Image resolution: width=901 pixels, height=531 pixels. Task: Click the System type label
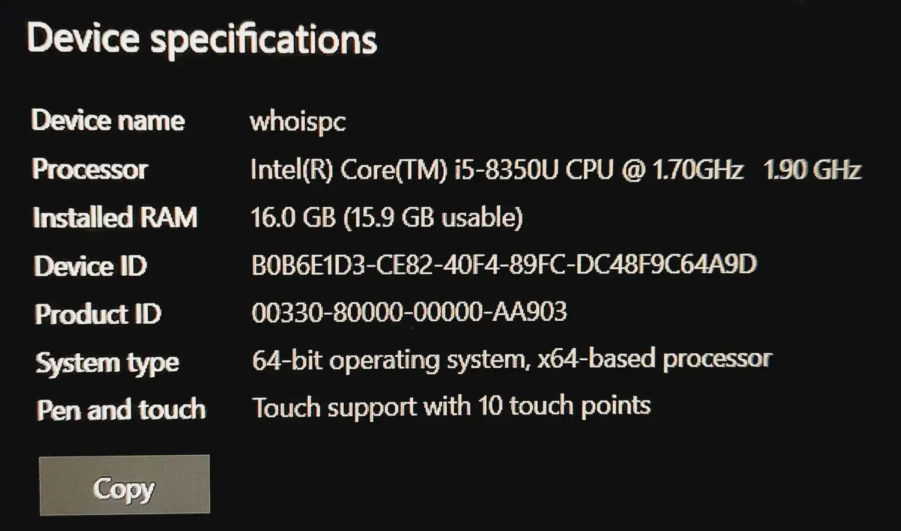[108, 363]
